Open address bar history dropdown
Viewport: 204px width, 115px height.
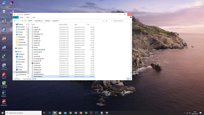tap(103, 21)
